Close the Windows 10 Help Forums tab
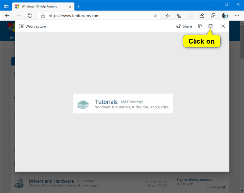The image size is (244, 193). [x=70, y=7]
